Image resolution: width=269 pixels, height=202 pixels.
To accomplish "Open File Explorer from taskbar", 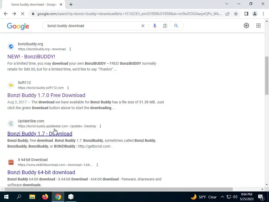I will point(32,197).
